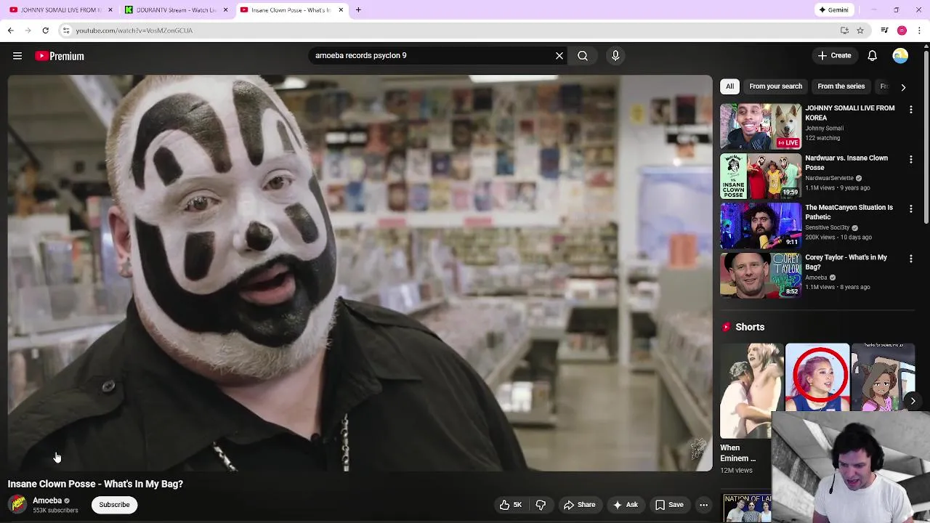Open options for MeatCanyon video
This screenshot has height=523, width=930.
click(x=911, y=208)
